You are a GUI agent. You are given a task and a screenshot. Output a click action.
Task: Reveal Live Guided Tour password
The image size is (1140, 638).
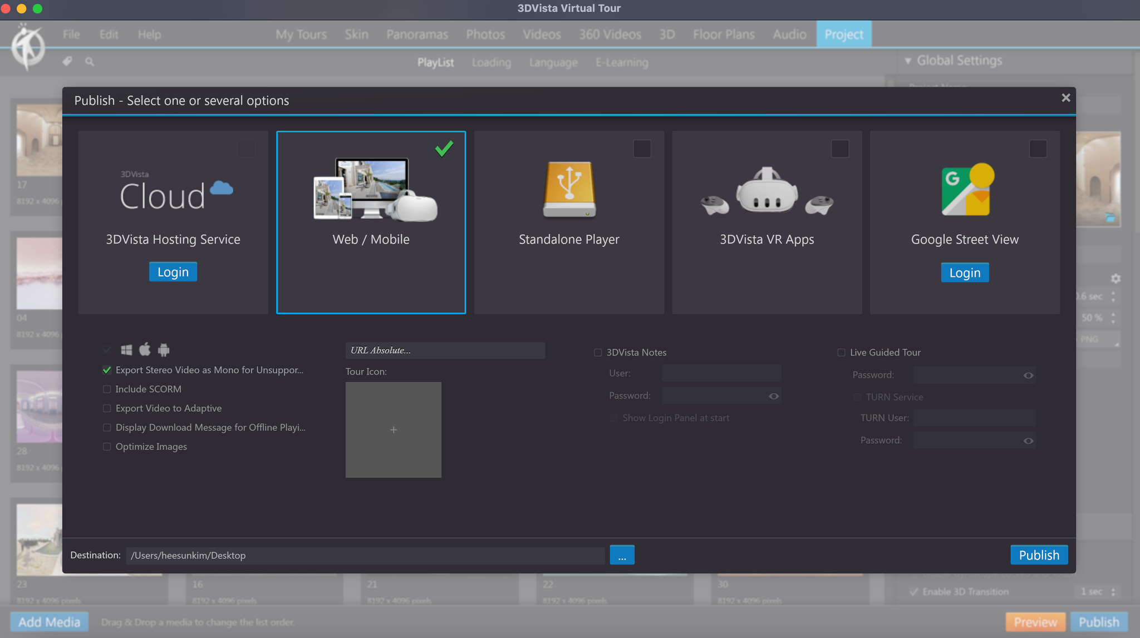point(1028,375)
